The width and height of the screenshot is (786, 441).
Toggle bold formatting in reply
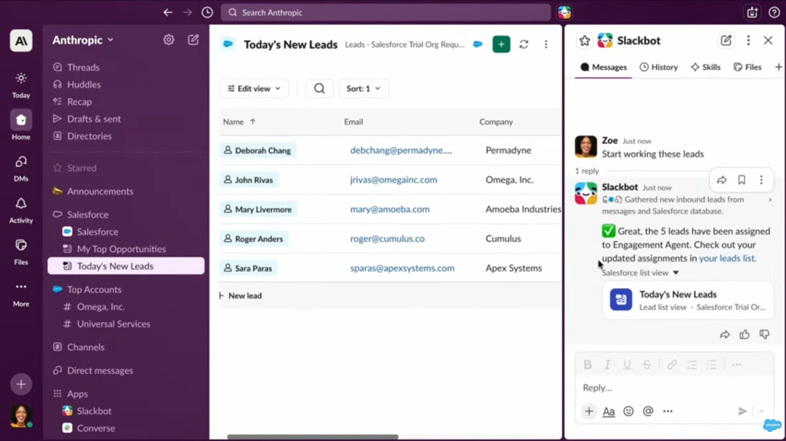tap(587, 364)
